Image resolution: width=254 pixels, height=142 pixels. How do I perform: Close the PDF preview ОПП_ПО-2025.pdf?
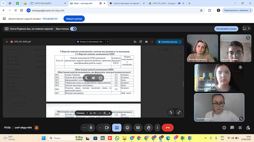point(7,42)
